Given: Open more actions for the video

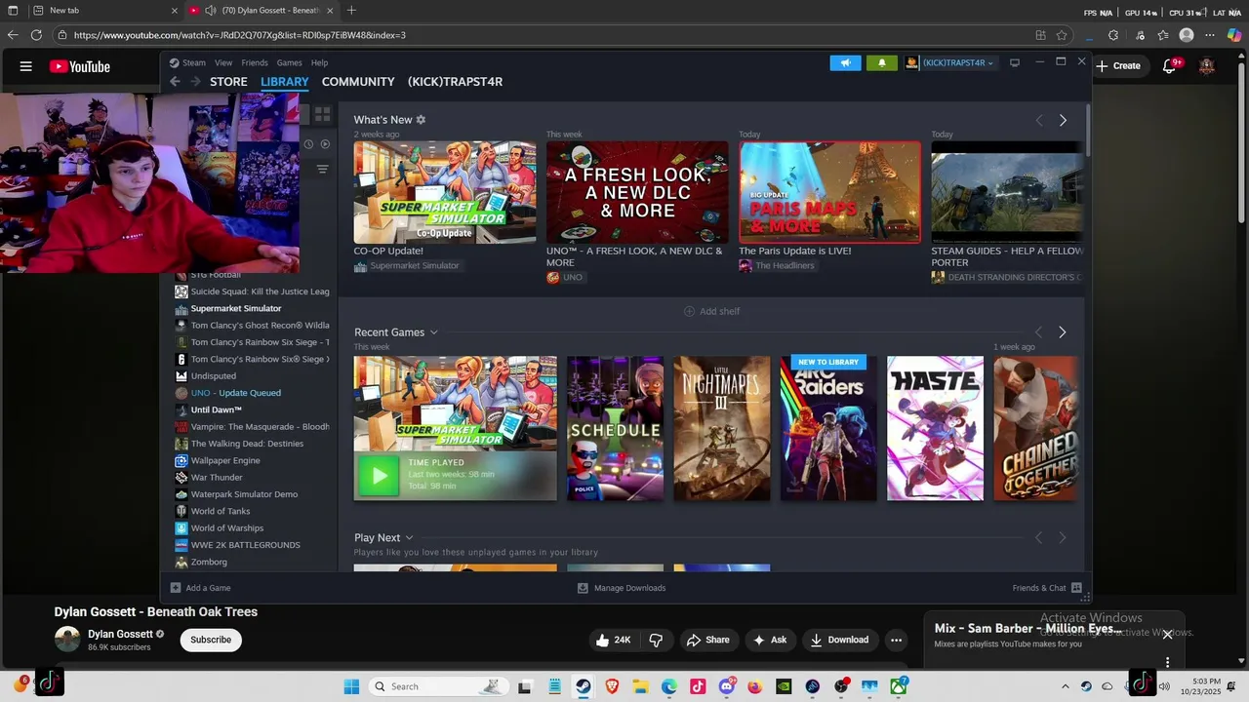Looking at the screenshot, I should click(896, 640).
